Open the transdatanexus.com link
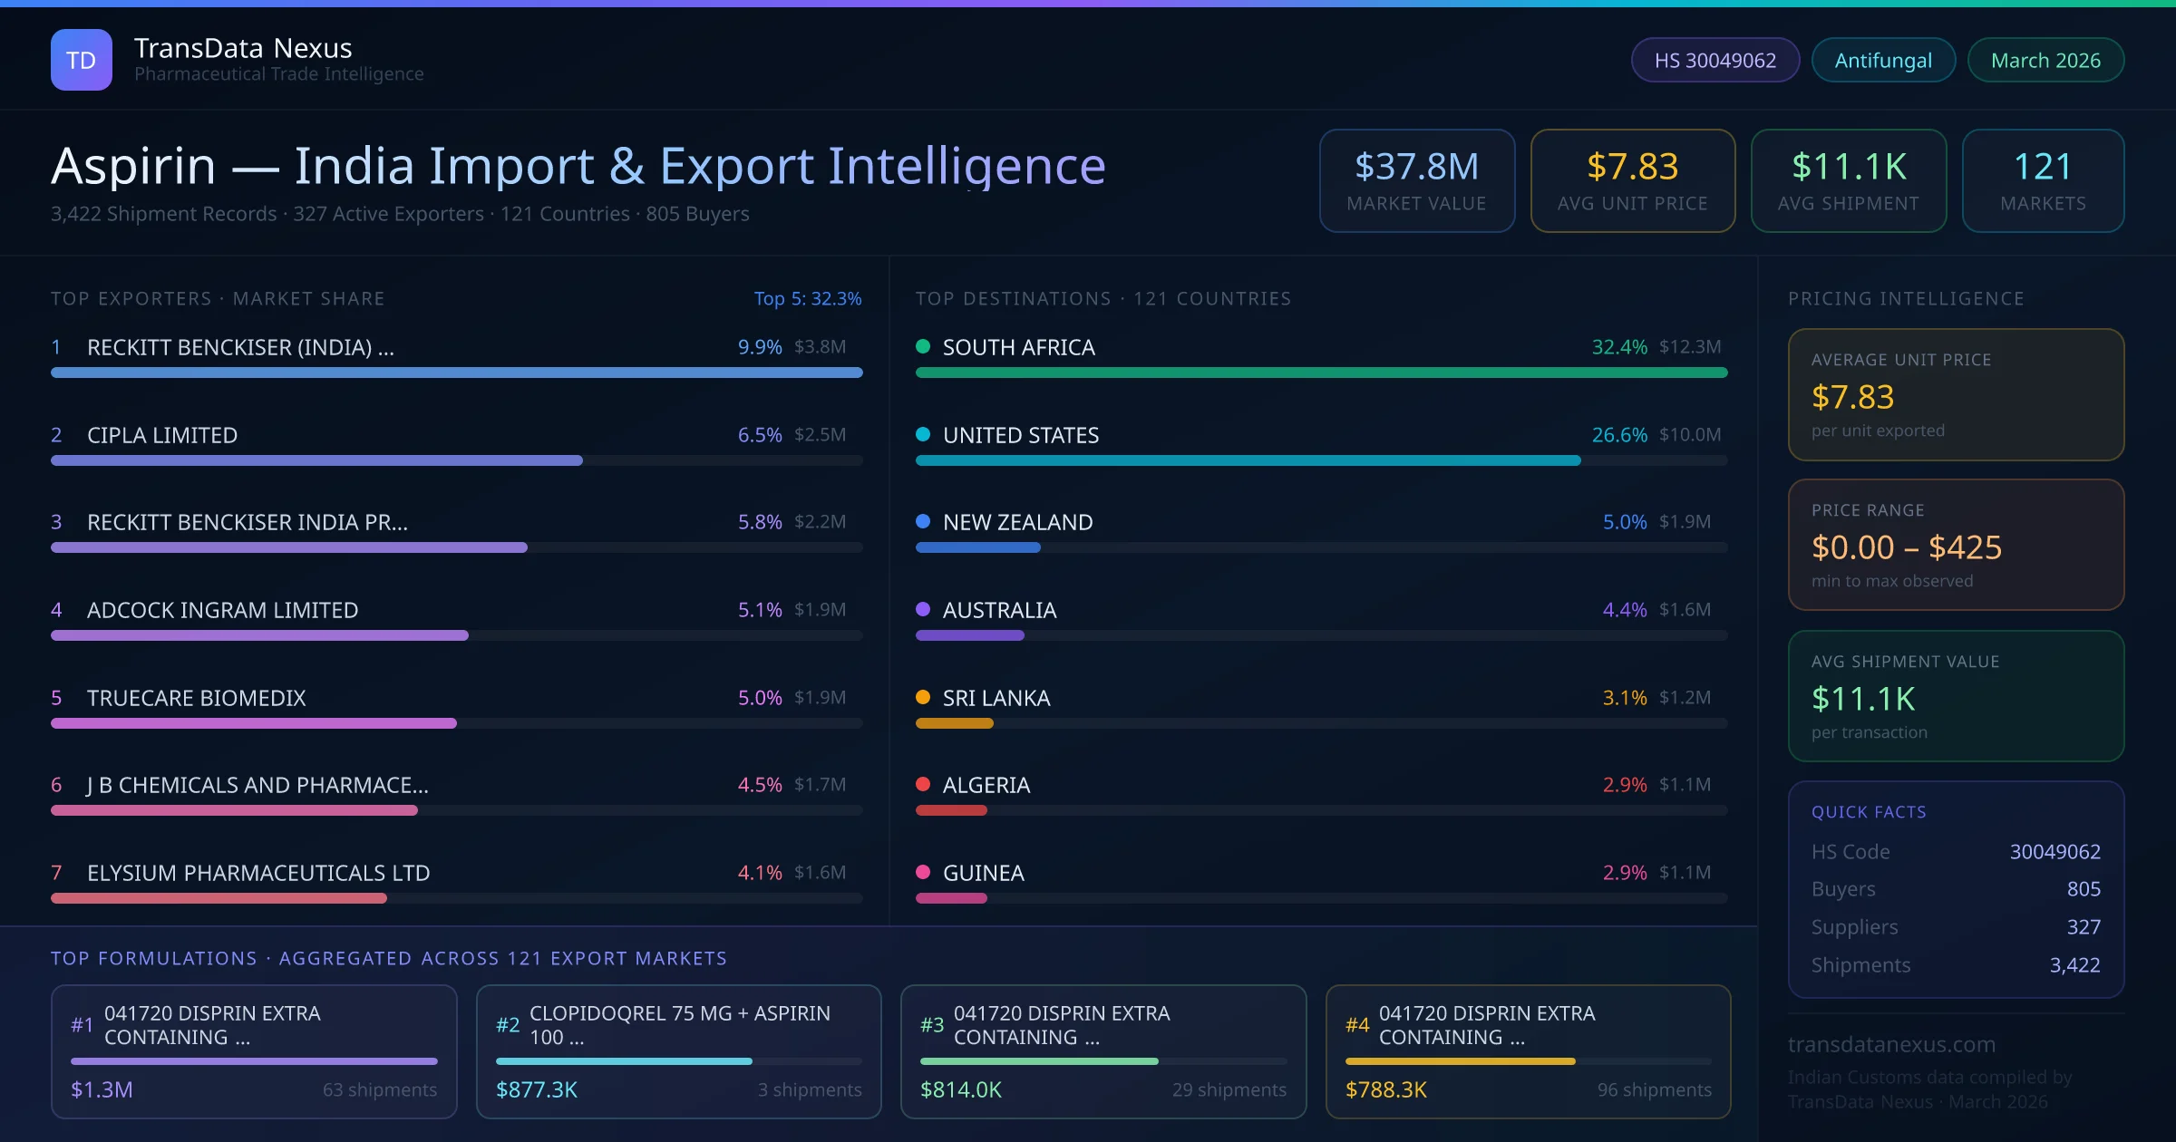 click(1891, 1044)
